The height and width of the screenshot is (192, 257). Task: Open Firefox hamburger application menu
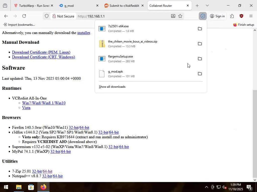[x=251, y=16]
